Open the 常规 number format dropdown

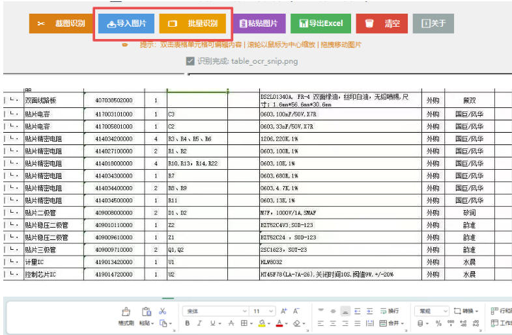[x=432, y=311]
